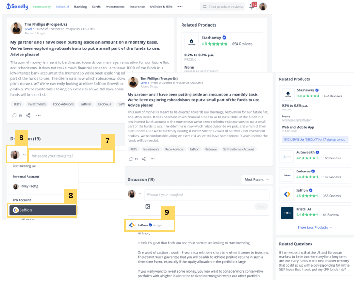Open the Kristal.AI product logo

(287, 213)
